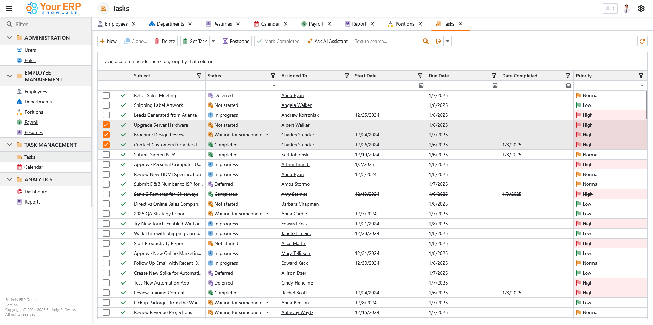Click the vertical scrollbar of the grid

click(646, 105)
